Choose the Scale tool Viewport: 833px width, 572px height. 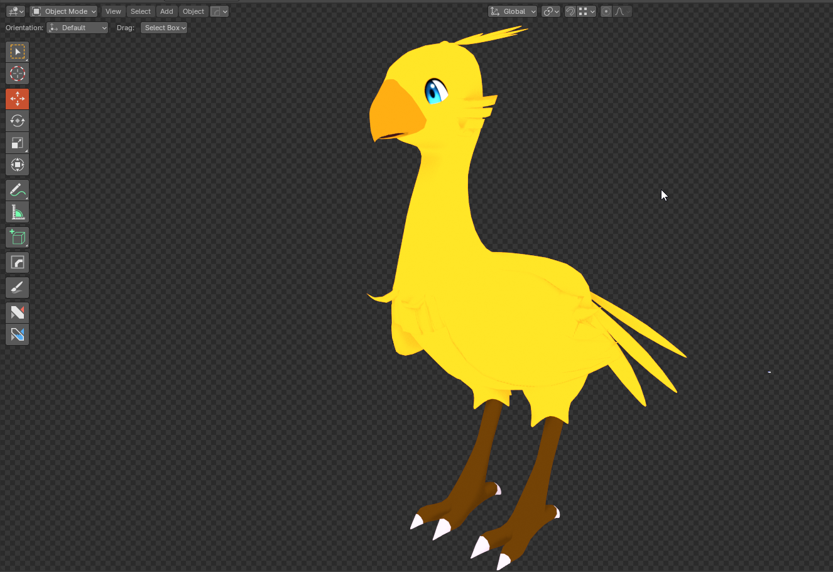[x=18, y=143]
